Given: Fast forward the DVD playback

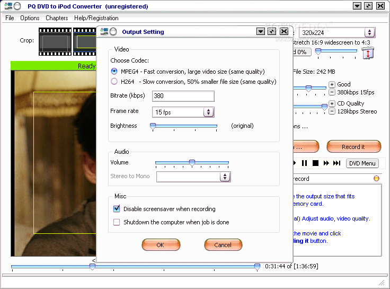Looking at the screenshot, I should tap(326, 163).
